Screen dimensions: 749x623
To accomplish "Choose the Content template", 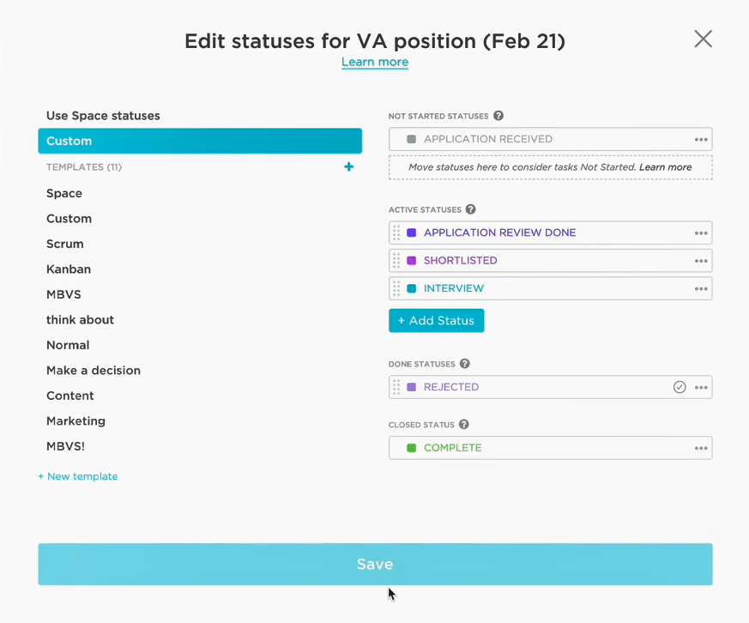I will click(69, 396).
